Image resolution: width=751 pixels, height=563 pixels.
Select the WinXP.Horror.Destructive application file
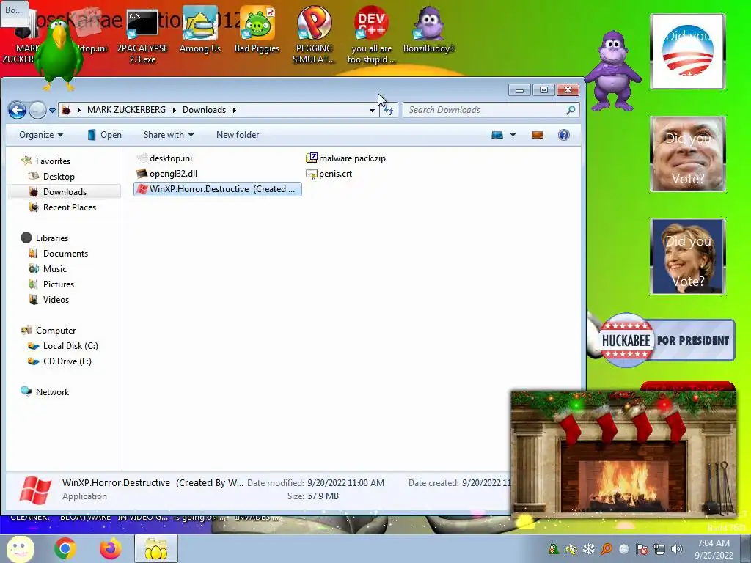[218, 189]
